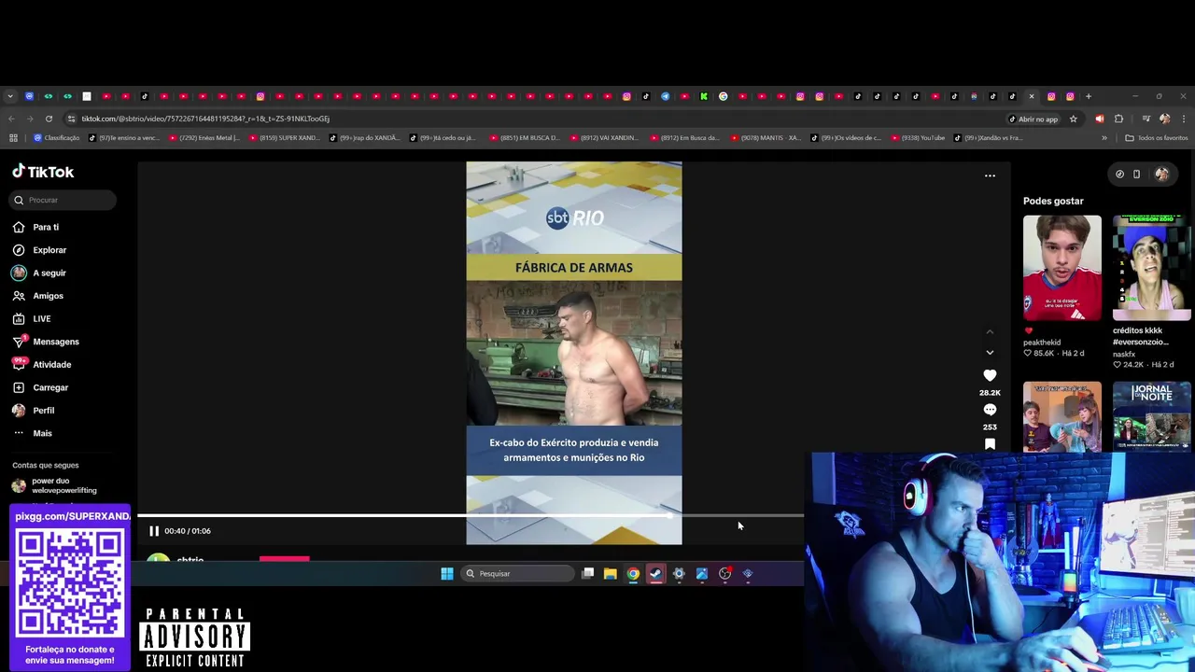Seek using the video progress bar

[471, 515]
